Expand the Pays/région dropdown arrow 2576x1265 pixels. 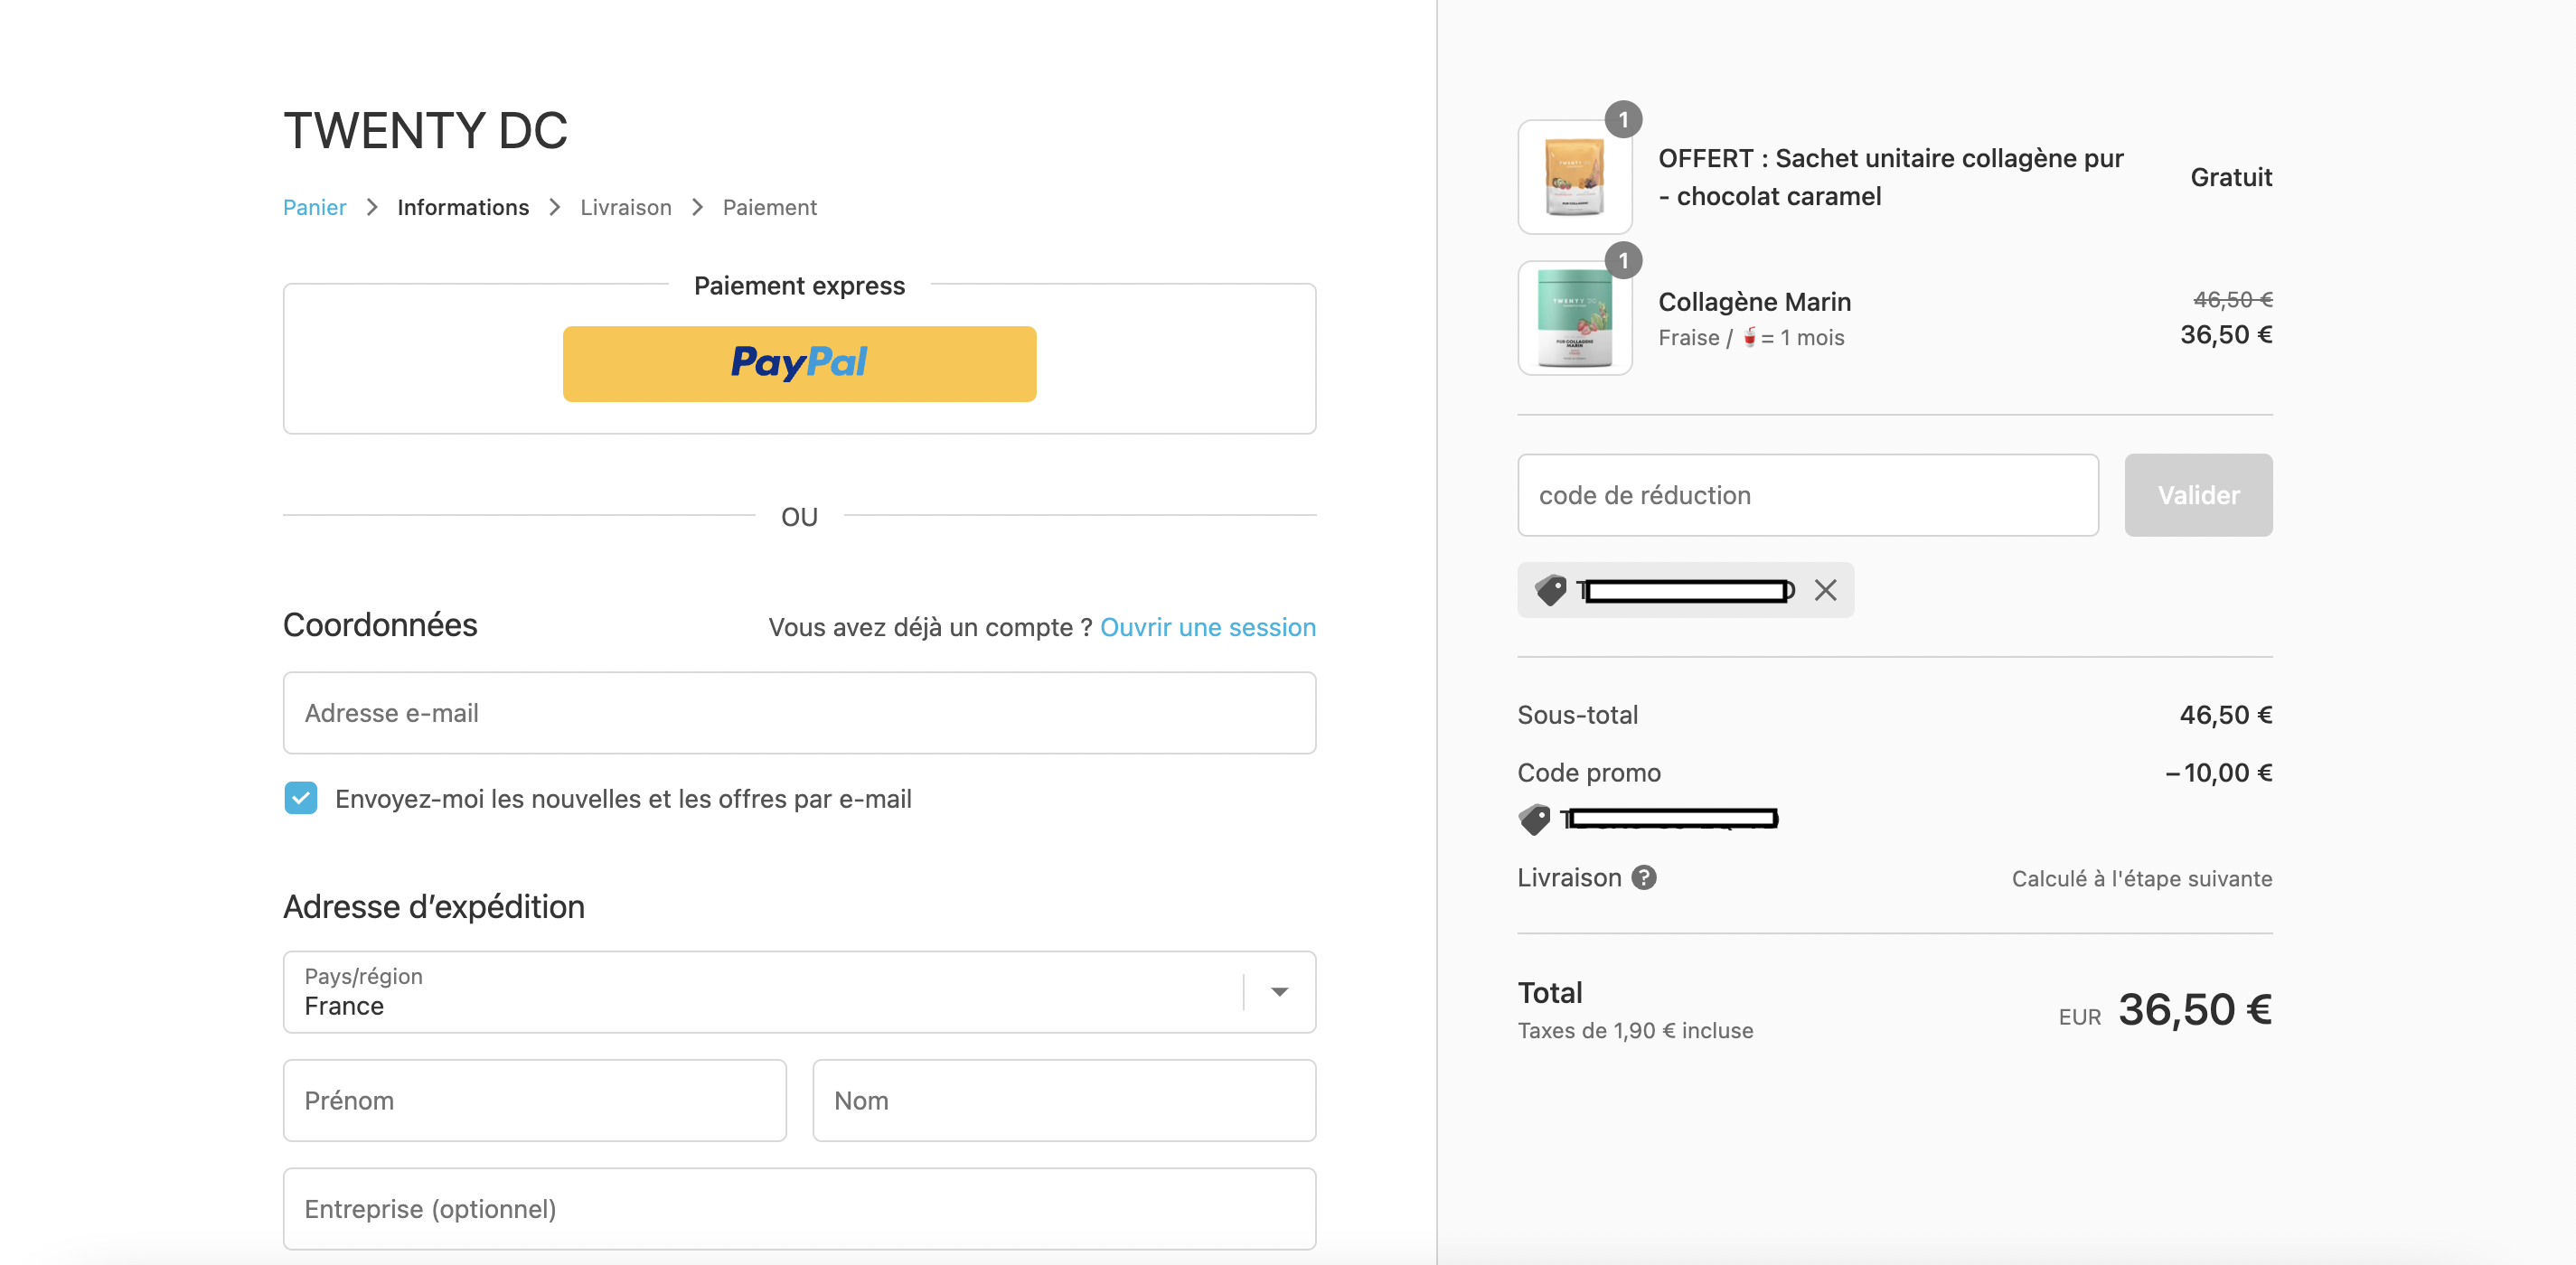(x=1279, y=992)
